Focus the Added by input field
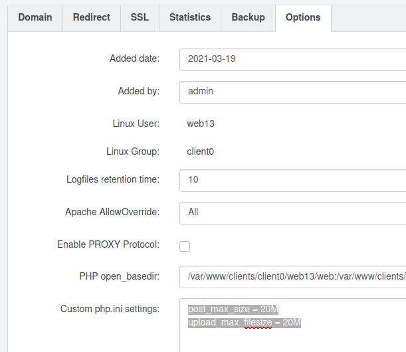Image resolution: width=406 pixels, height=352 pixels. tap(292, 92)
